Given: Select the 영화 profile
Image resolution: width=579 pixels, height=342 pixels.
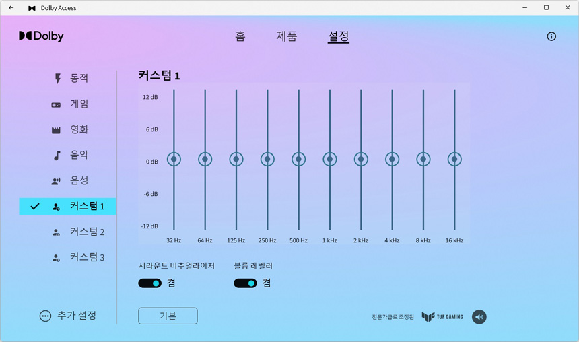Looking at the screenshot, I should tap(79, 129).
